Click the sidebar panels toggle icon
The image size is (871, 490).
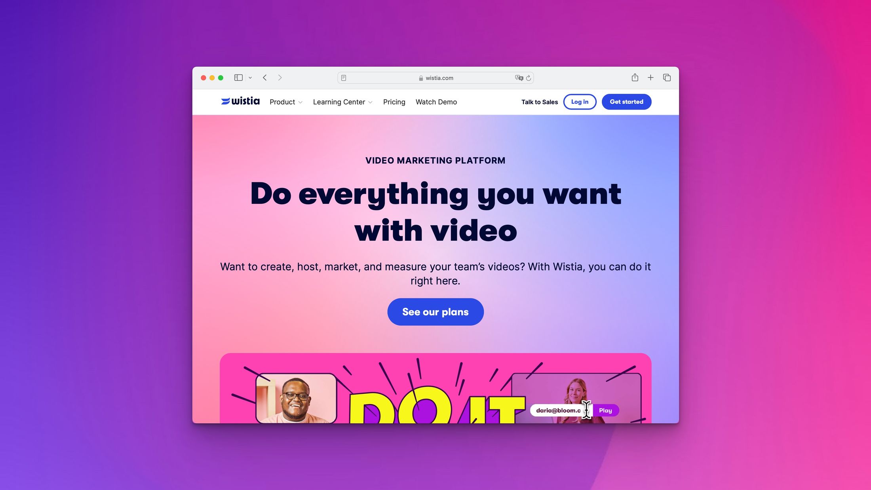pos(238,77)
